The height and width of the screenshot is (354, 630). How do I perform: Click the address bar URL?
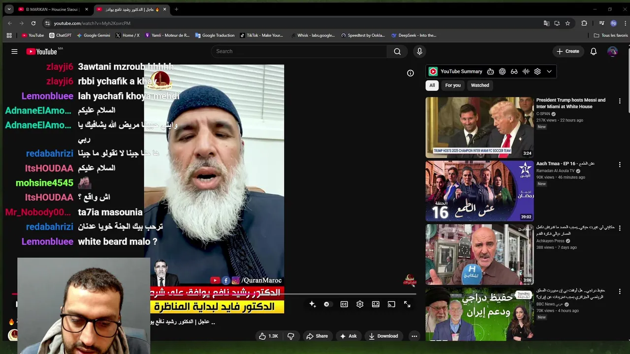[92, 23]
